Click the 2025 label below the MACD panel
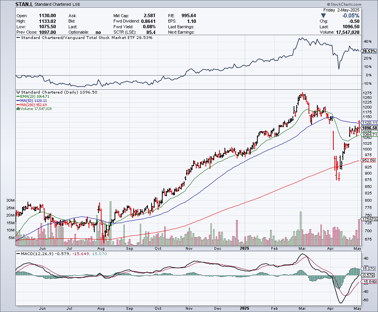 point(244,308)
